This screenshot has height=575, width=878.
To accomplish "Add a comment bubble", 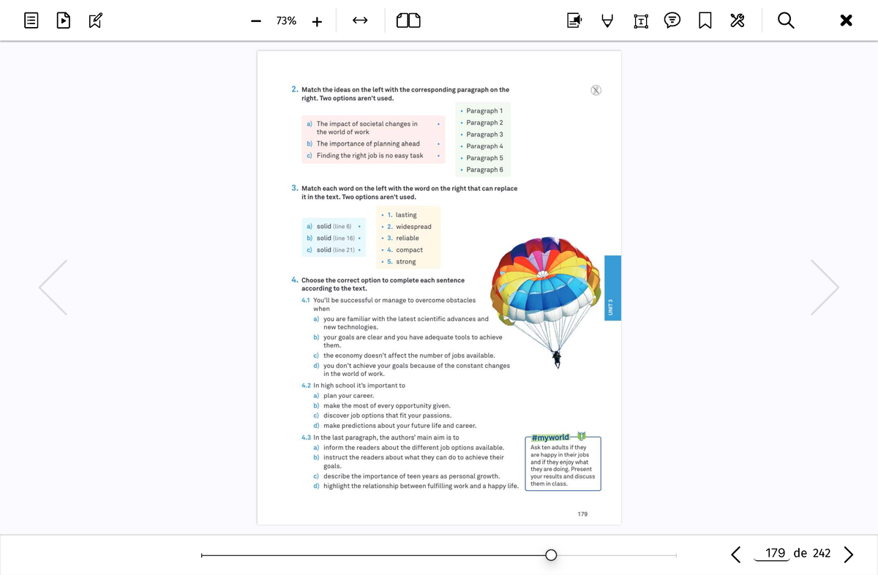I will pyautogui.click(x=672, y=21).
